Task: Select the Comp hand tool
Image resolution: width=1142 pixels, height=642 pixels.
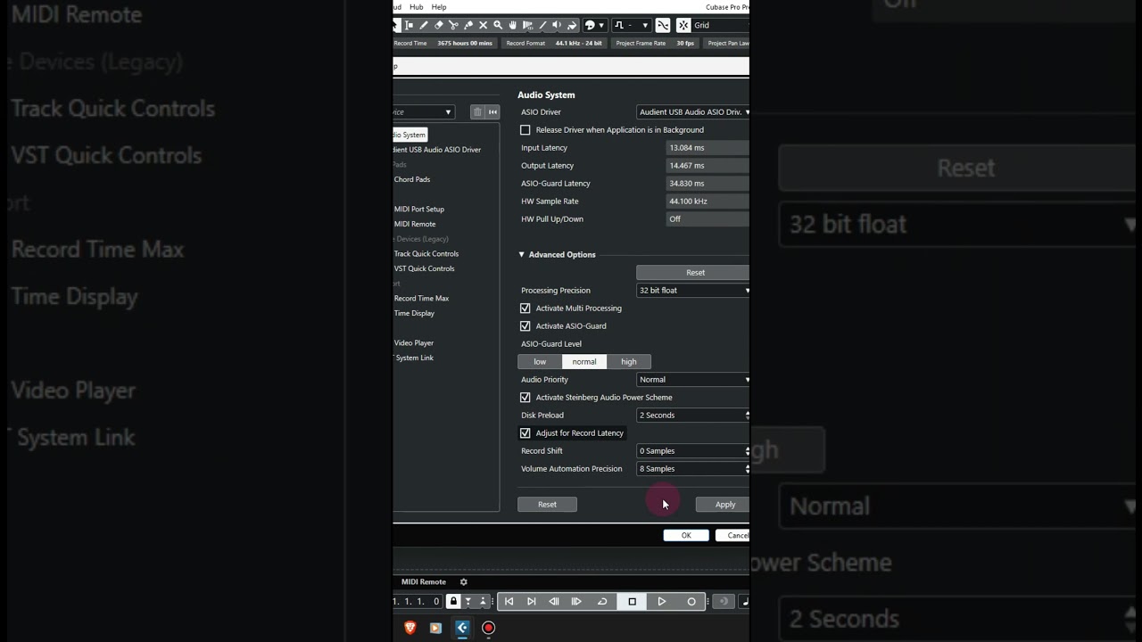Action: pyautogui.click(x=513, y=25)
